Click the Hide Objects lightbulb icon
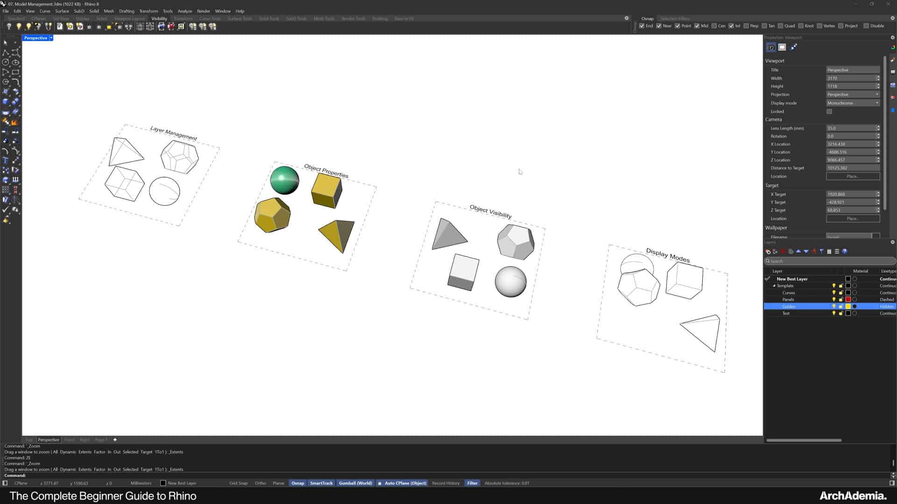Image resolution: width=897 pixels, height=504 pixels. point(9,27)
